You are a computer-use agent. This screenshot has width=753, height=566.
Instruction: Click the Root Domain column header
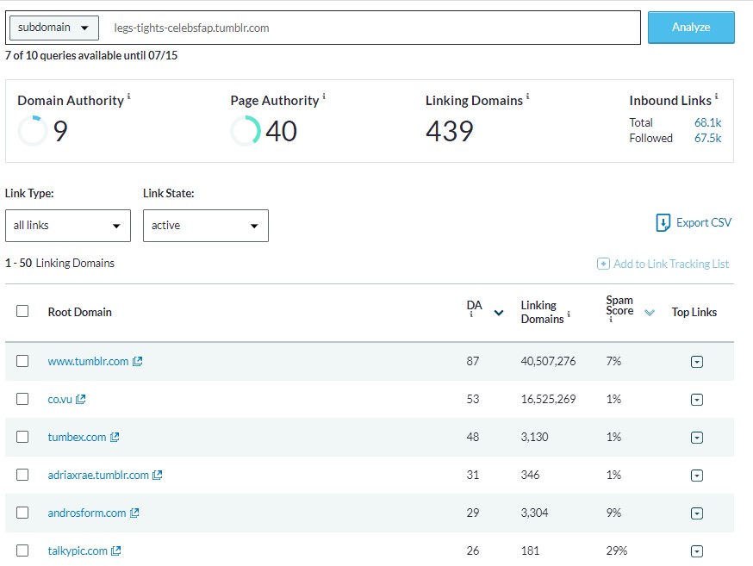point(80,312)
